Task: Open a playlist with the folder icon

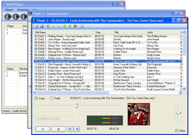Action: point(36,26)
